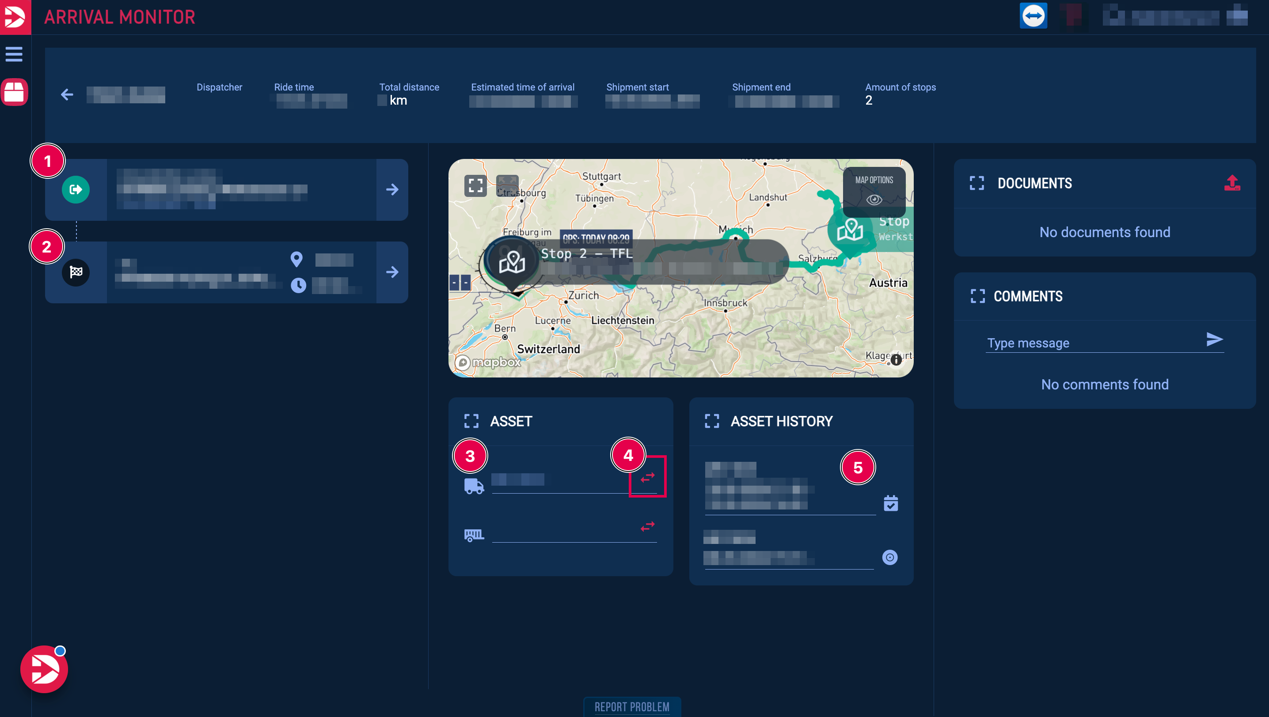This screenshot has height=717, width=1269.
Task: Open the calendar icon in Asset History
Action: pyautogui.click(x=890, y=503)
